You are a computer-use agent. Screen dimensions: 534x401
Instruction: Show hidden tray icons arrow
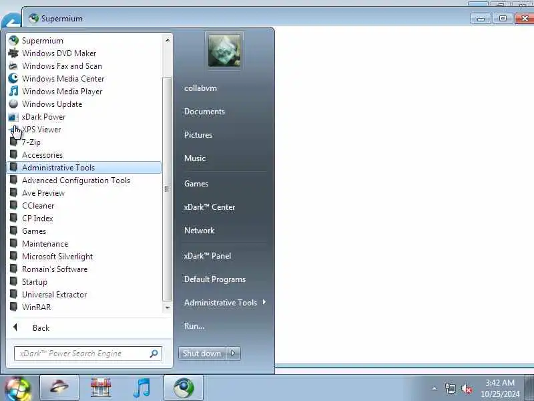click(435, 388)
